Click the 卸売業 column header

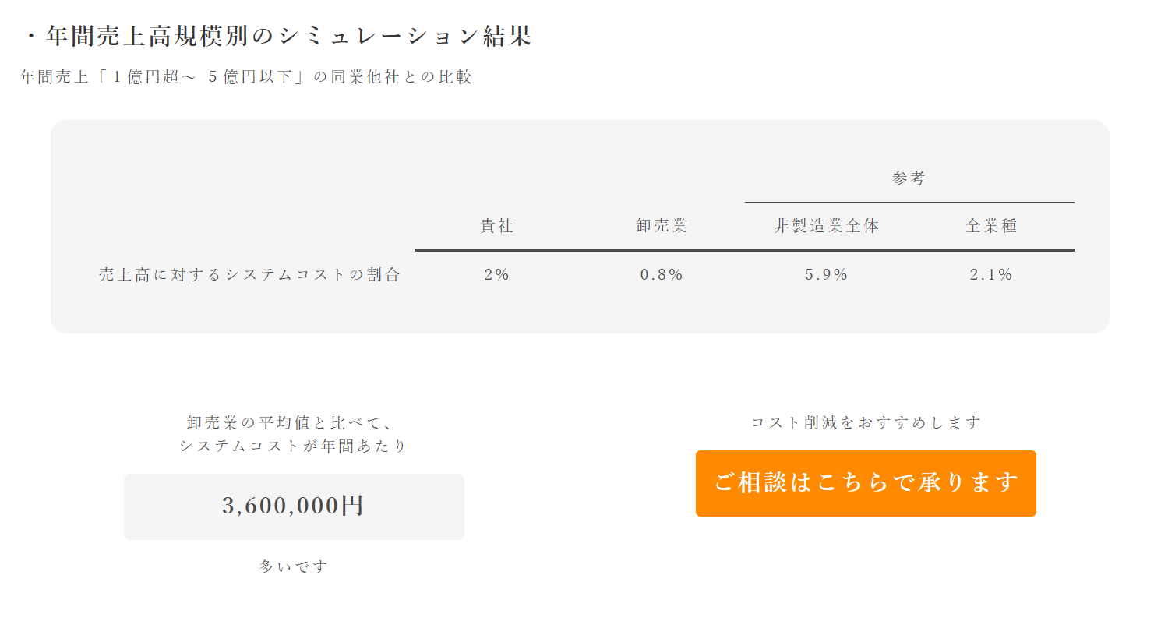[x=662, y=226]
